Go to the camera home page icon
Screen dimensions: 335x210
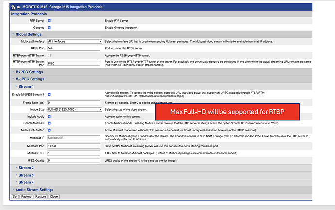tap(13, 7)
